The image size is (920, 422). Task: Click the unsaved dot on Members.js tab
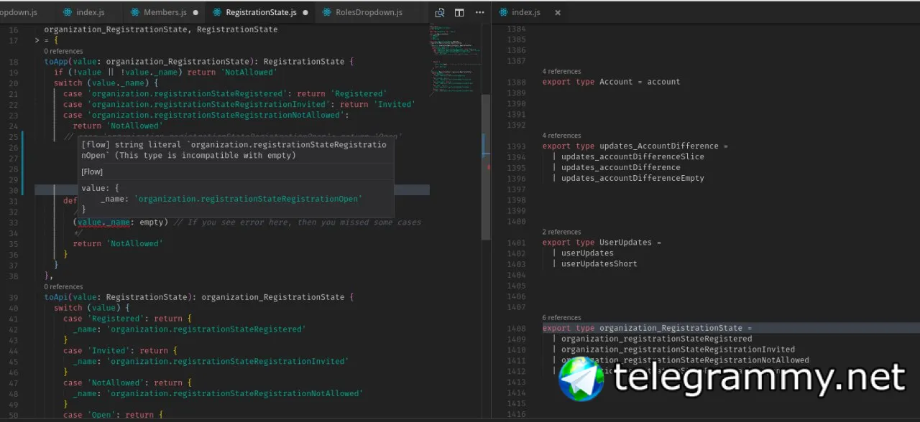tap(195, 12)
